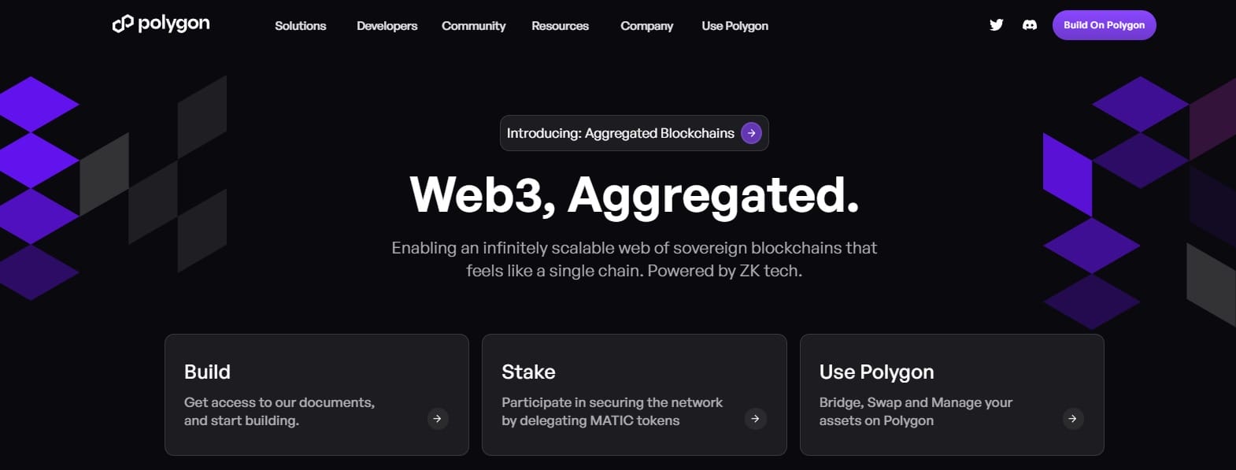
Task: Follow the Introducing: Aggregated Blockchains link text
Action: [620, 133]
